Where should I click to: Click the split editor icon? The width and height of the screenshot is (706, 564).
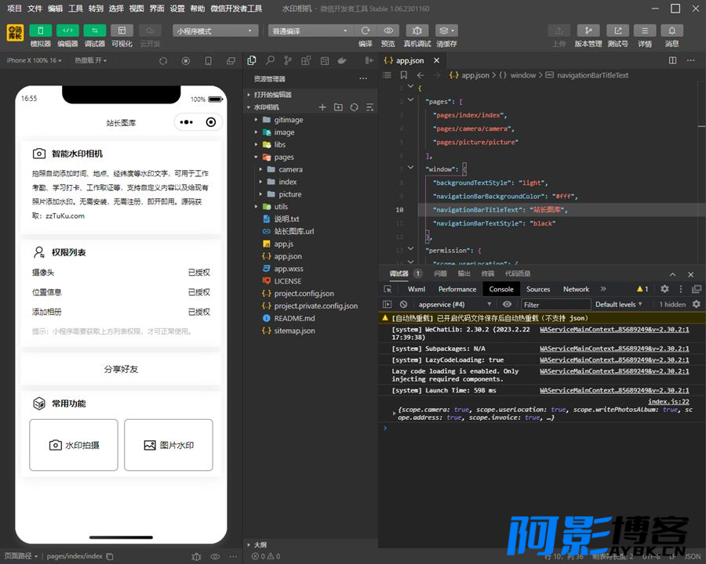point(673,60)
